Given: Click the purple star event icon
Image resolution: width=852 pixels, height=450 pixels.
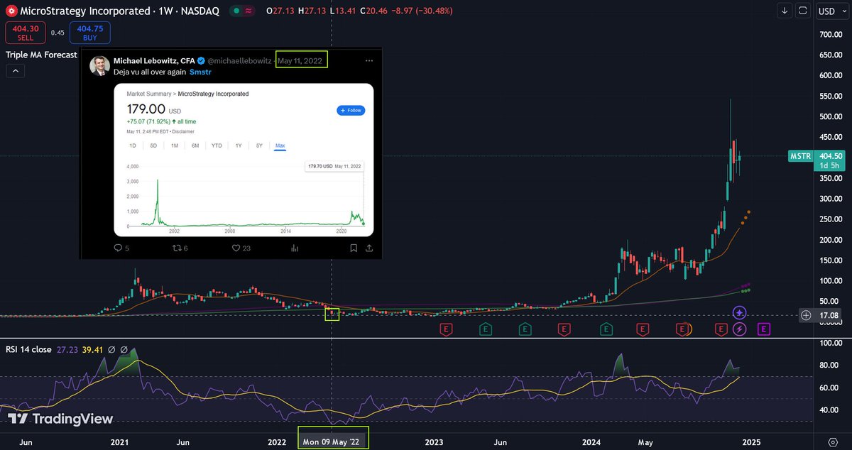Looking at the screenshot, I should (x=739, y=312).
